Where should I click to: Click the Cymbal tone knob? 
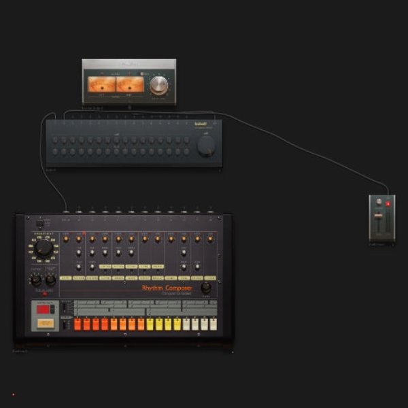pos(184,252)
